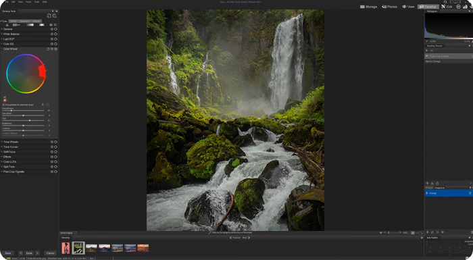
Task: Collapse the Color Adjustments preset category
Action: 427,56
